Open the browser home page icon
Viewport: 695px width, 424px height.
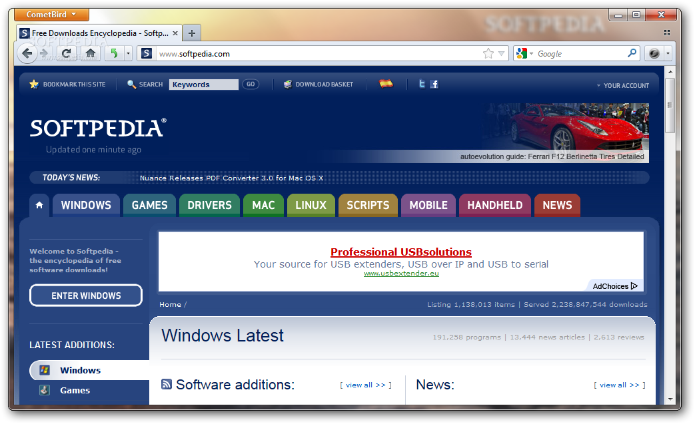pyautogui.click(x=91, y=53)
